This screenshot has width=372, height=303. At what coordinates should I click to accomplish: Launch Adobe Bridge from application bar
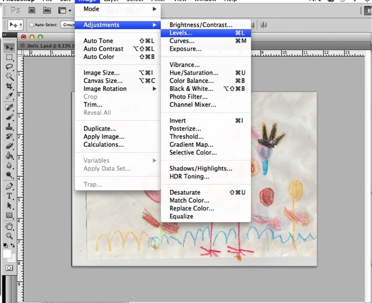32,10
